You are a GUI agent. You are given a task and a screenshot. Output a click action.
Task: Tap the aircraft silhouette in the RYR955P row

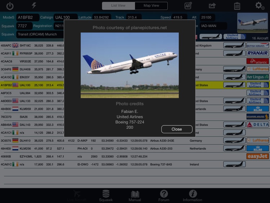[234, 53]
